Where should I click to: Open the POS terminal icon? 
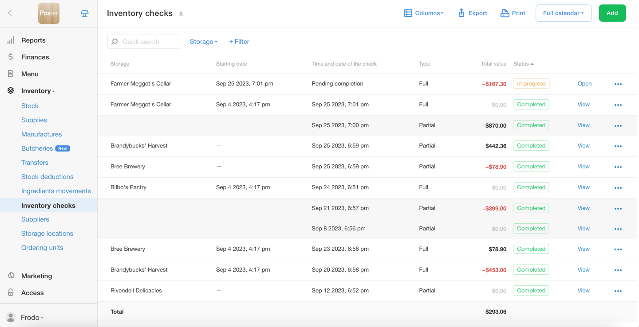click(85, 14)
